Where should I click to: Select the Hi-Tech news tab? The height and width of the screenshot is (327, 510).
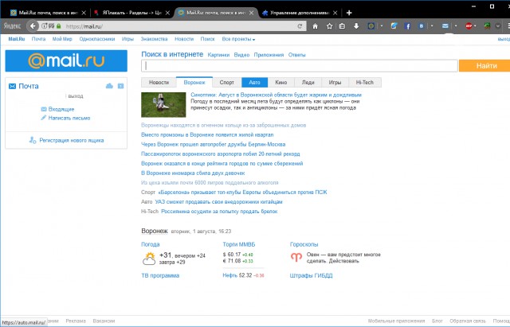(365, 83)
